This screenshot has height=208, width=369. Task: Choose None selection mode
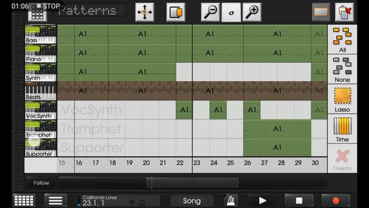[342, 69]
